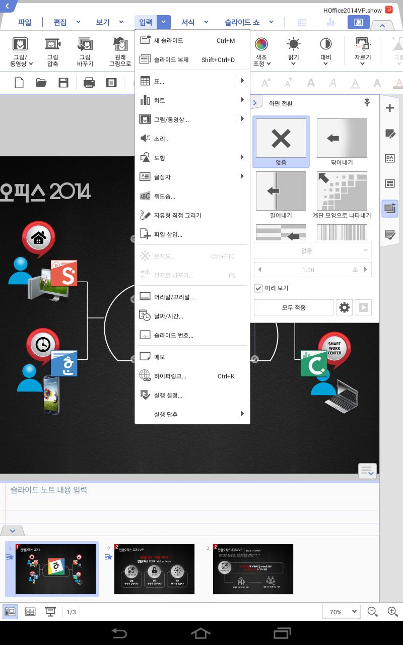This screenshot has height=645, width=403.
Task: Toggle the 미리 보기 preview checkbox
Action: tap(257, 287)
